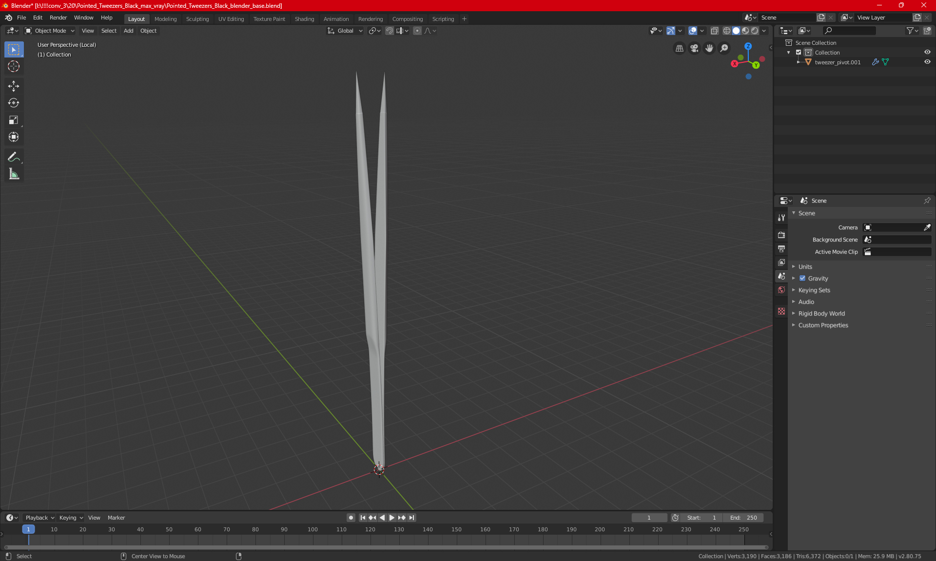Viewport: 936px width, 561px height.
Task: Open the Render menu
Action: pyautogui.click(x=58, y=18)
